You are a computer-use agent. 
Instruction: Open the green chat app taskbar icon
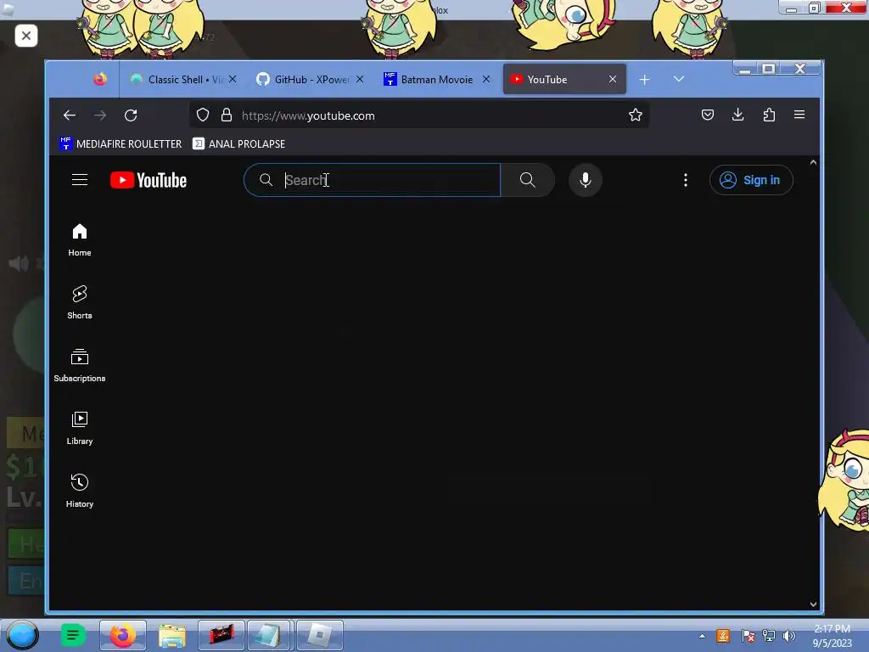[73, 635]
